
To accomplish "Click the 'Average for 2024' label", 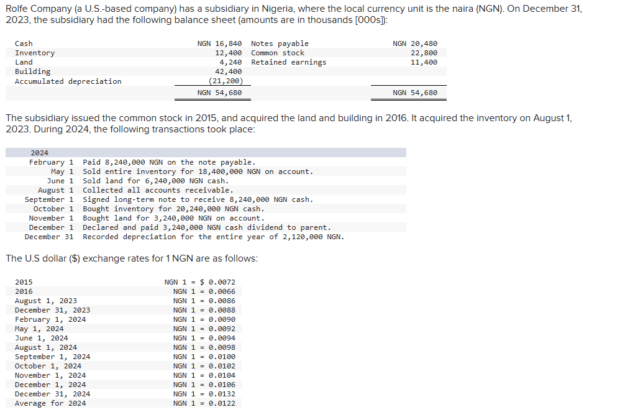I will tap(50, 403).
